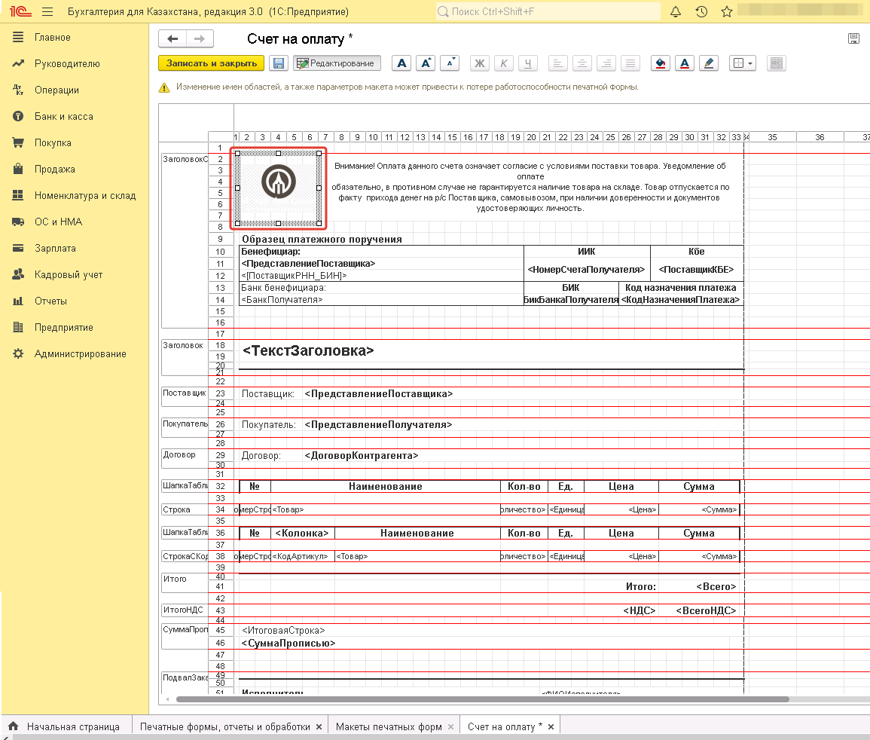
Task: Click column header 35
Action: (x=772, y=137)
